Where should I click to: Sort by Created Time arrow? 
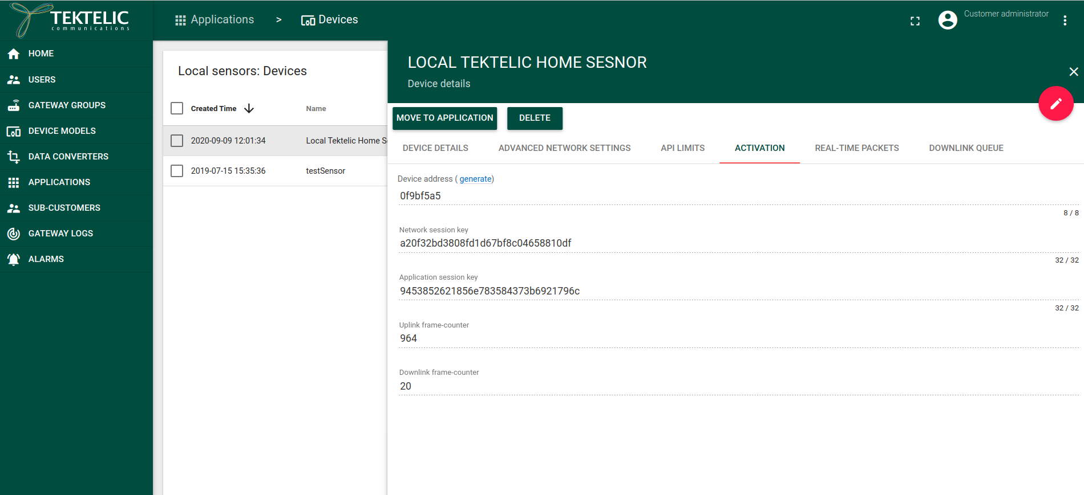pyautogui.click(x=249, y=109)
